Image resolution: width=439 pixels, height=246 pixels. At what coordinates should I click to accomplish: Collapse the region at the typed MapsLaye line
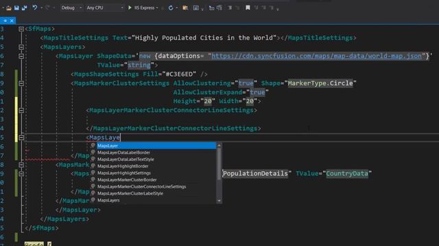click(x=21, y=137)
